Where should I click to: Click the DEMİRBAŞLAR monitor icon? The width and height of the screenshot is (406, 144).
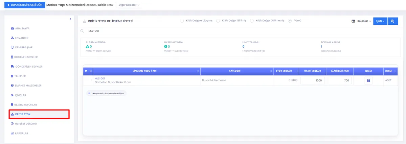pos(13,47)
